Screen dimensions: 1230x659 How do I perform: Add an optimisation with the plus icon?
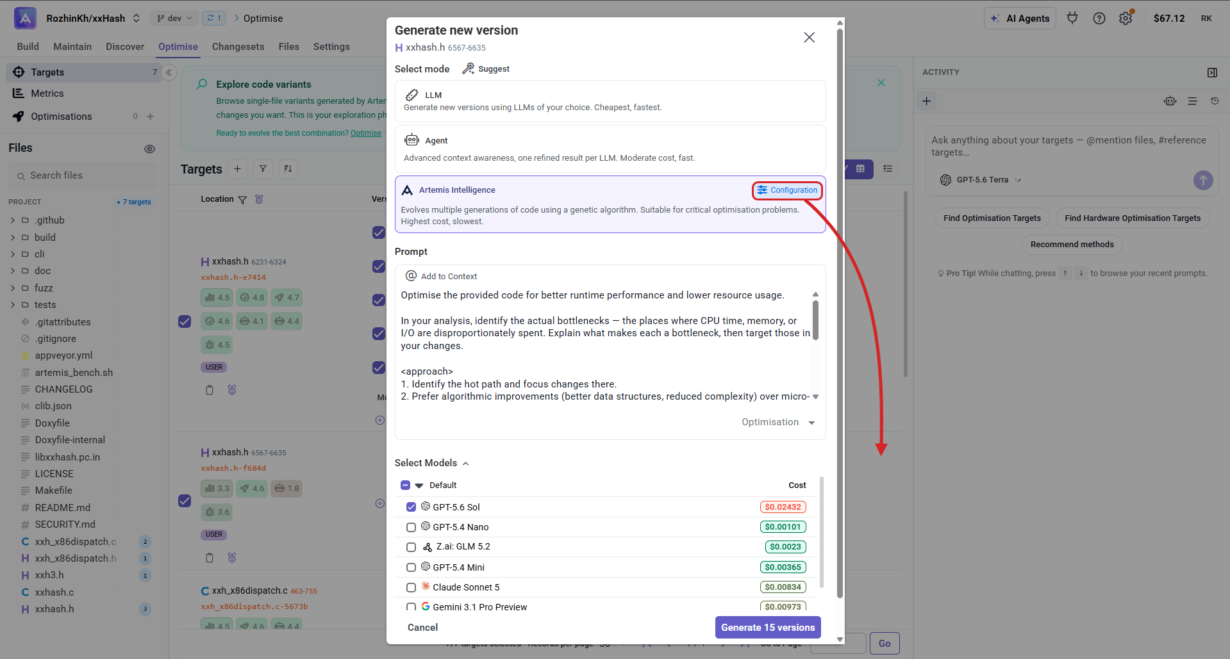(151, 117)
